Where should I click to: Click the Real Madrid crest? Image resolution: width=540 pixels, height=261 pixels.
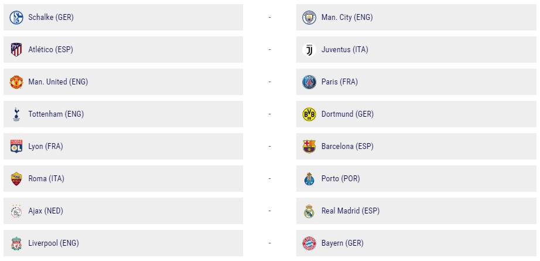pos(309,211)
